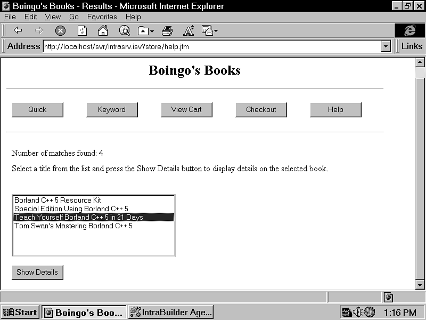Click the Forward arrow toolbar icon

39,30
